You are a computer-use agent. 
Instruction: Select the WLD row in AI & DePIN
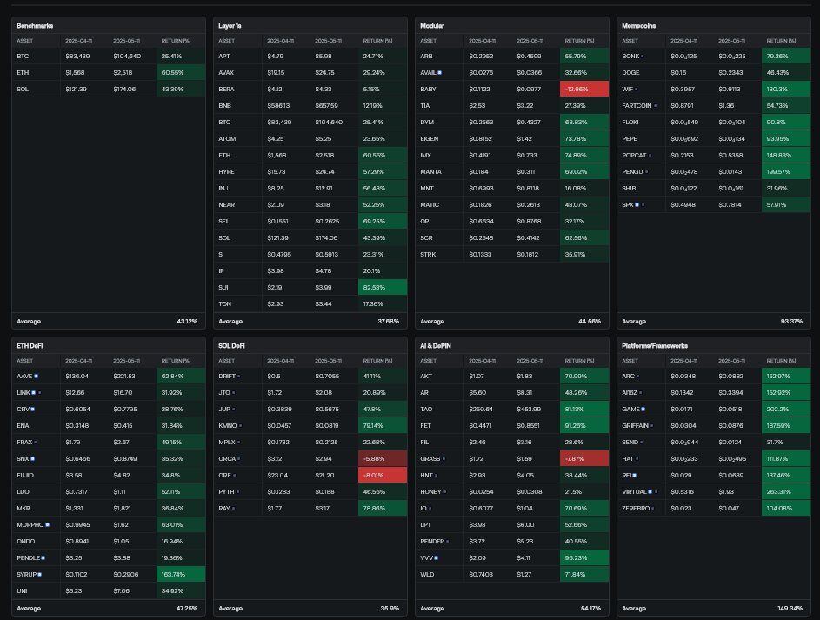tap(512, 575)
